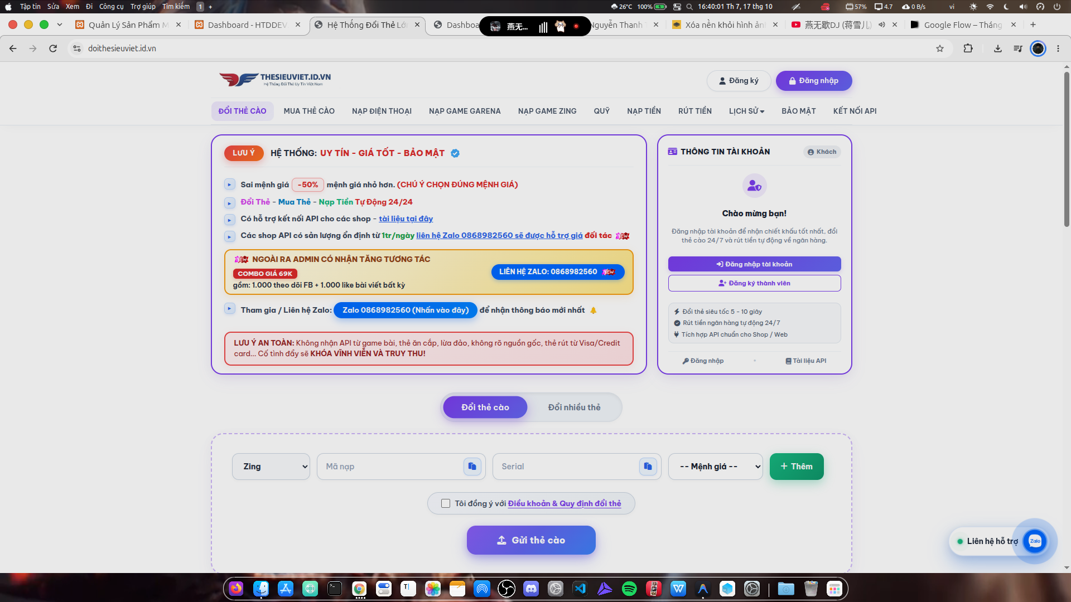Viewport: 1071px width, 602px height.
Task: Expand the LỊCH SỬ menu
Action: tap(746, 111)
